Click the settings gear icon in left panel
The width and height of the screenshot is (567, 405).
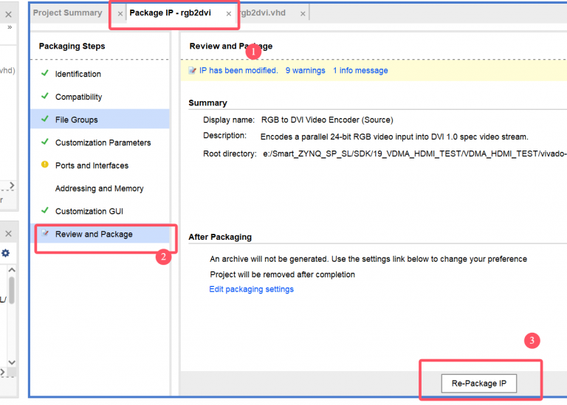point(6,253)
